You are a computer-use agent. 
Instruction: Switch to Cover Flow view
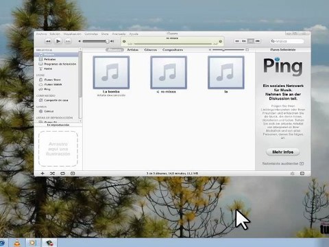pyautogui.click(x=258, y=41)
